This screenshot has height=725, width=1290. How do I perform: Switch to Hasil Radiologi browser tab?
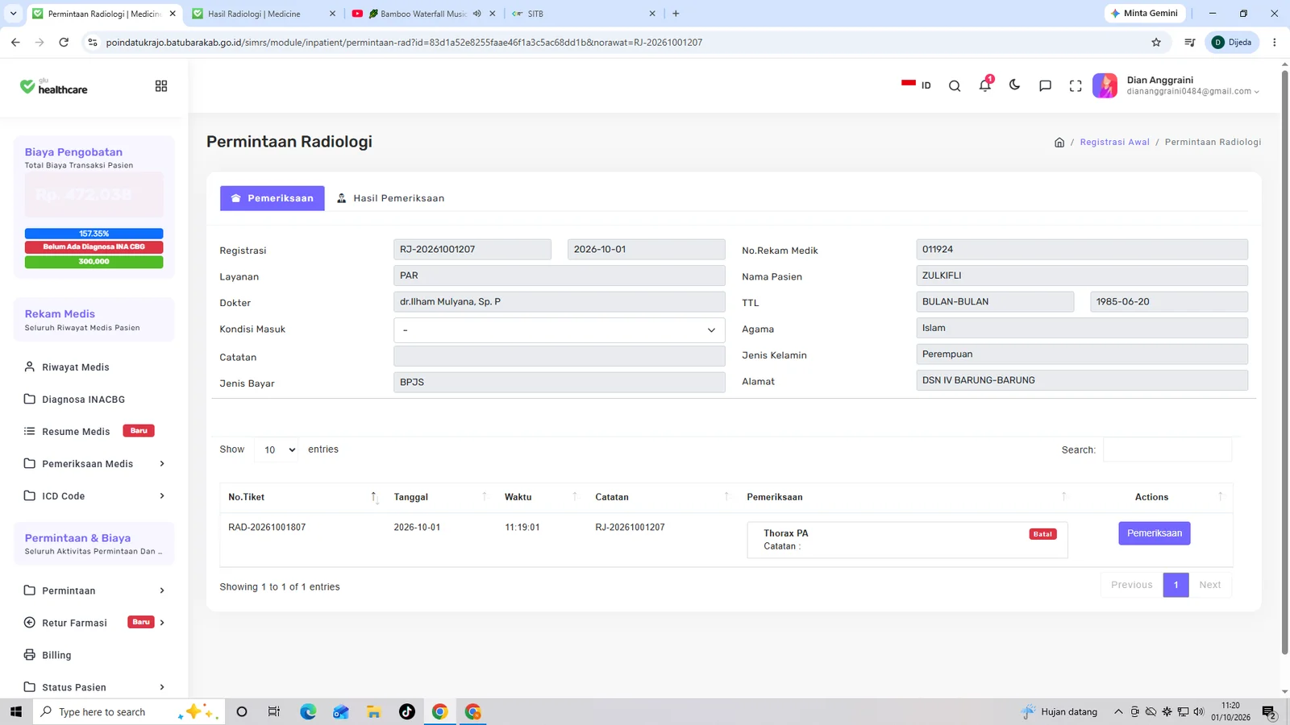click(264, 14)
